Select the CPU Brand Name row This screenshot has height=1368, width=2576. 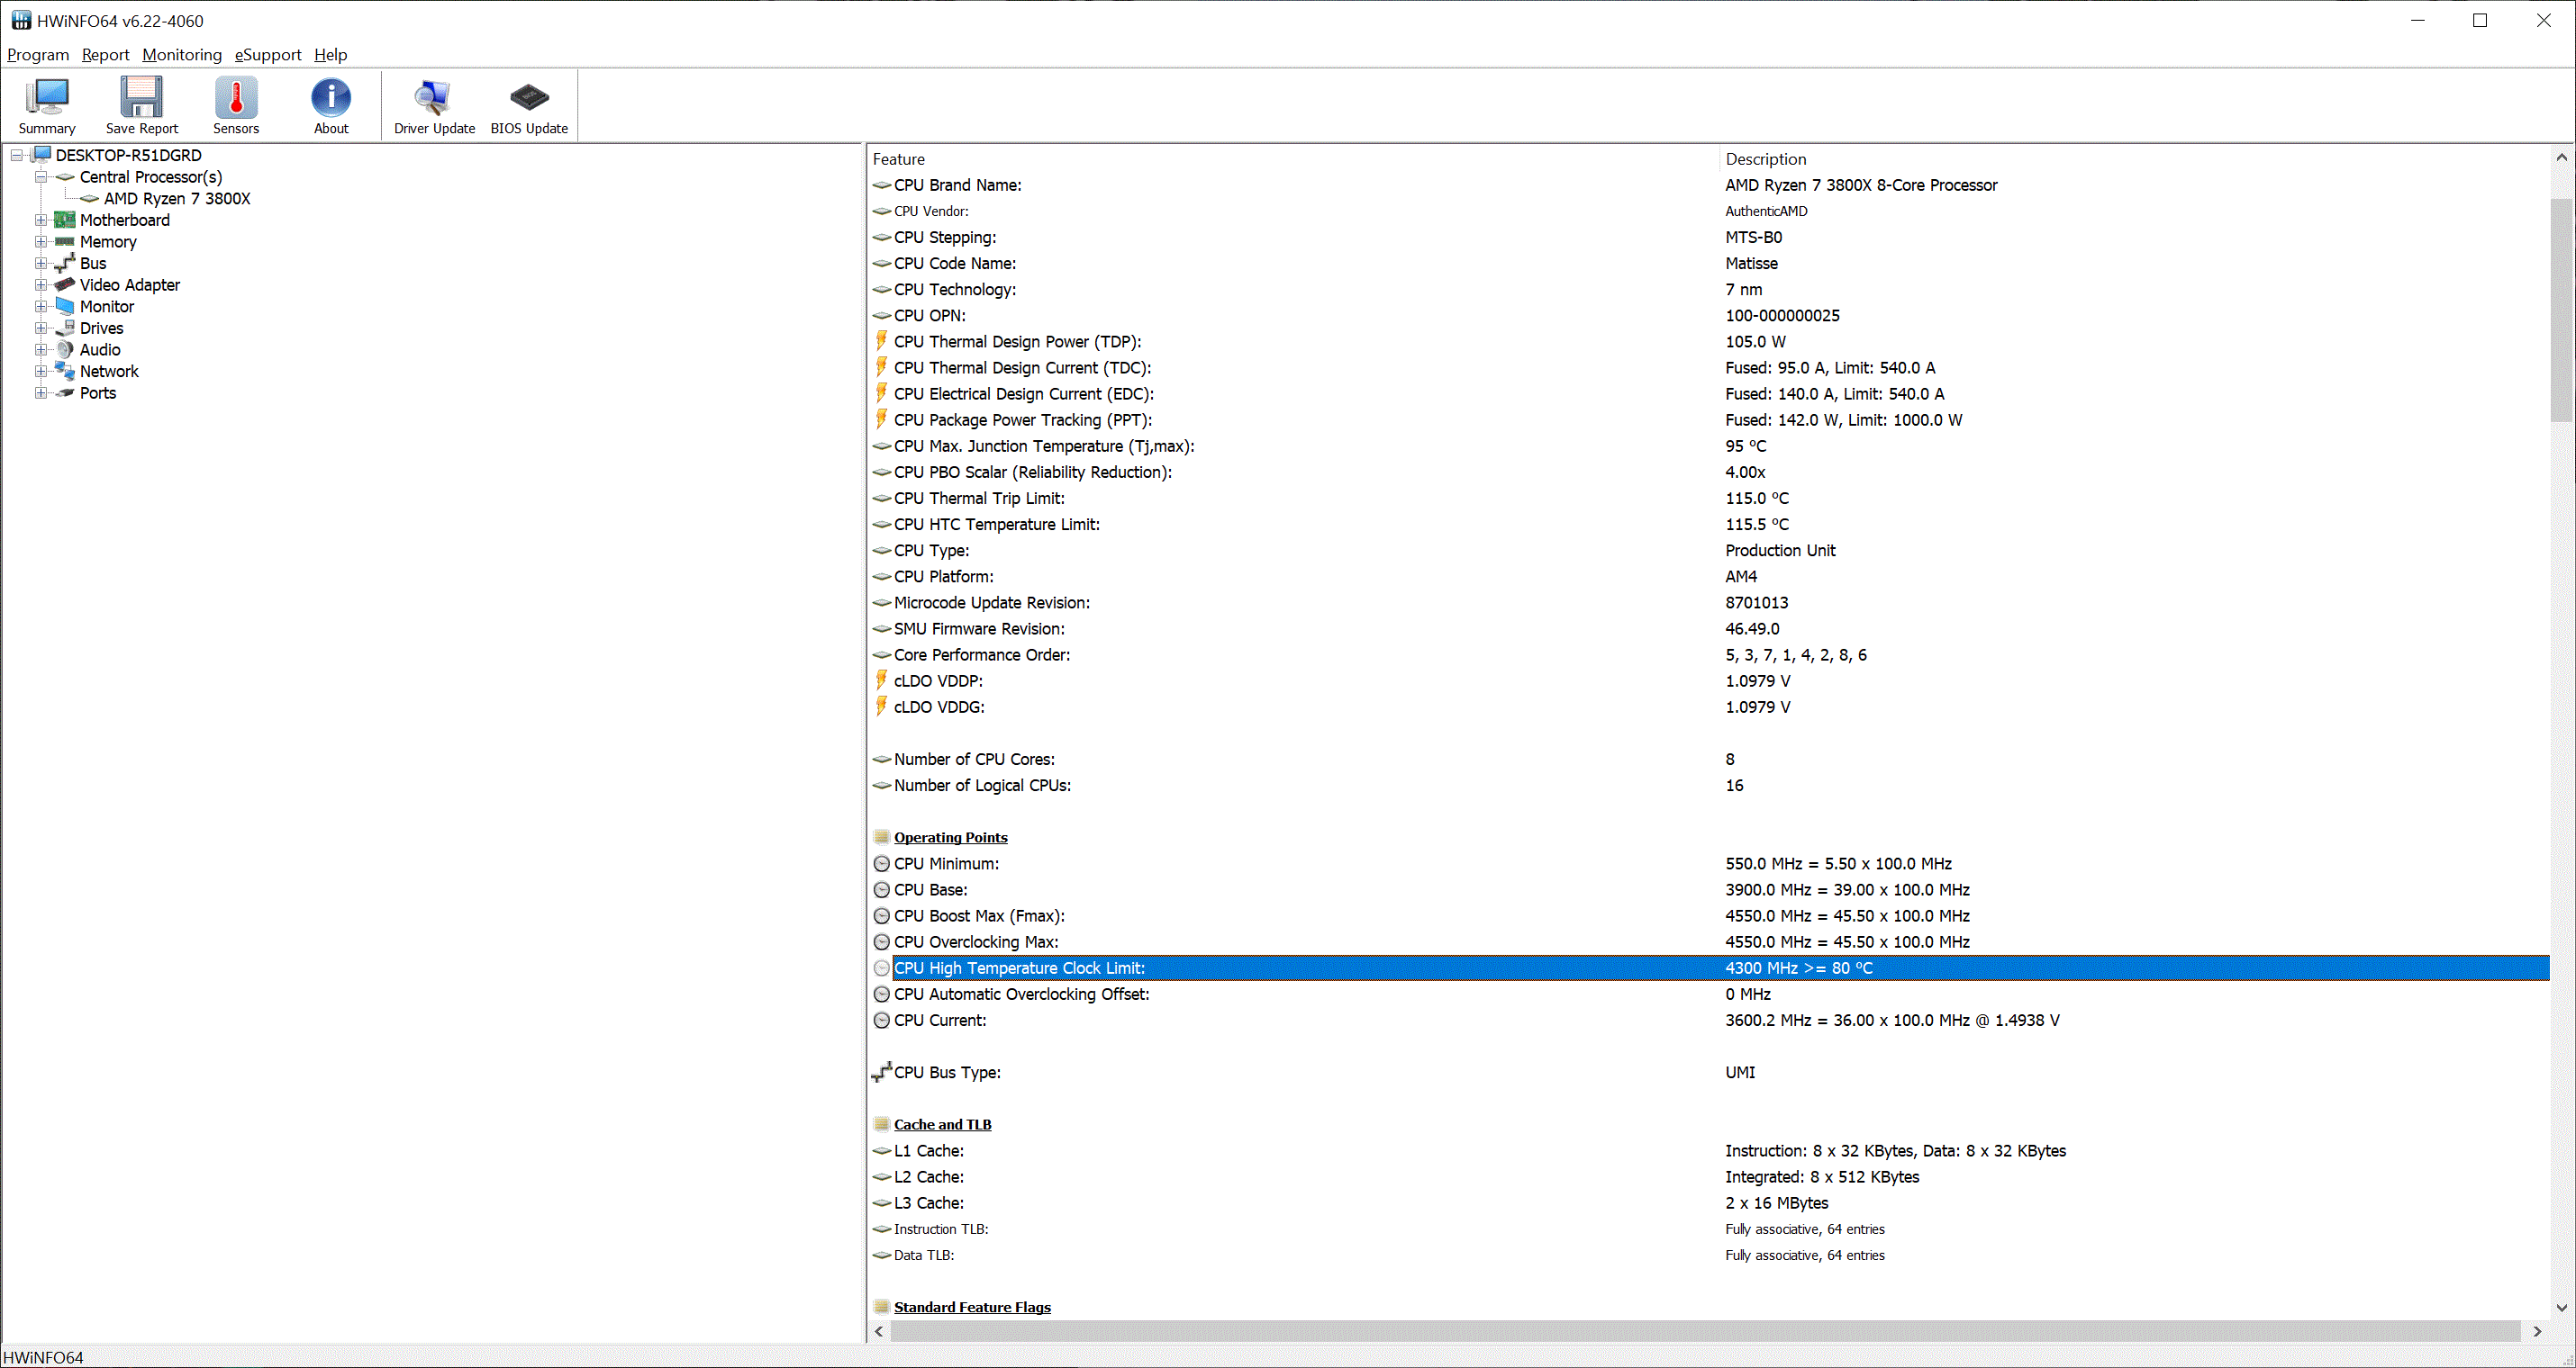[x=1709, y=184]
